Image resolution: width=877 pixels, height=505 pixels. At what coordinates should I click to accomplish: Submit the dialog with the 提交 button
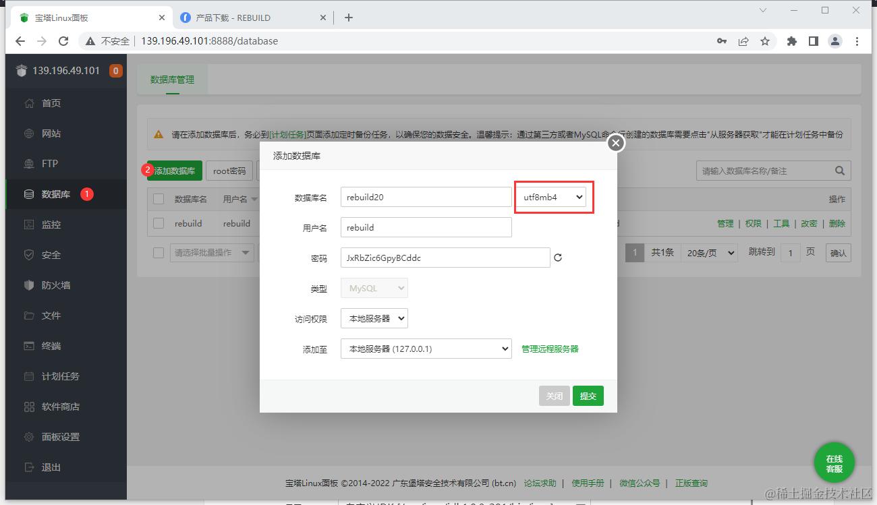click(x=588, y=396)
